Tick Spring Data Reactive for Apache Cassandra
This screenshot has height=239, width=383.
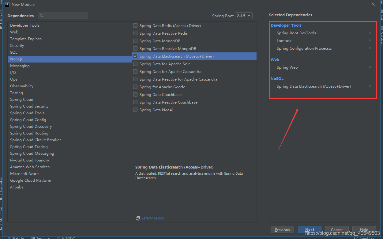(135, 79)
